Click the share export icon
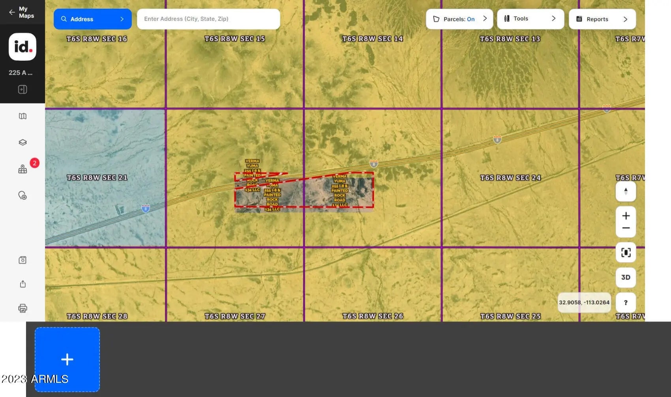The height and width of the screenshot is (397, 671). (x=22, y=284)
